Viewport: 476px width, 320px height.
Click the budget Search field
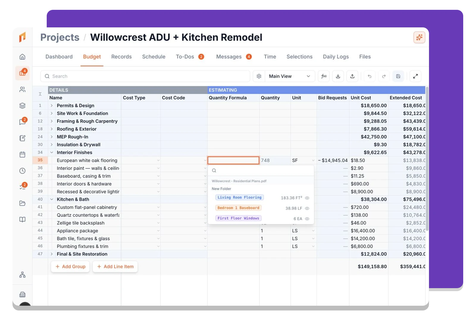point(145,76)
